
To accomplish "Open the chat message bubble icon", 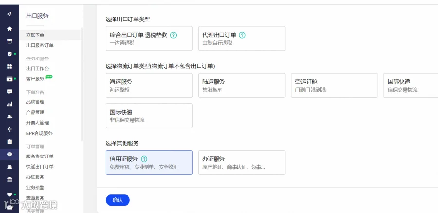I will (10, 92).
